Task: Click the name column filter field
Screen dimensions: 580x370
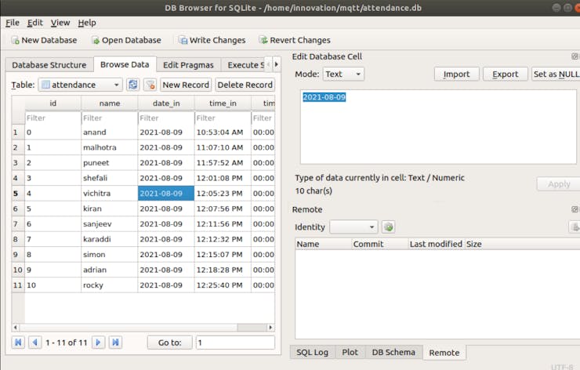Action: click(109, 118)
